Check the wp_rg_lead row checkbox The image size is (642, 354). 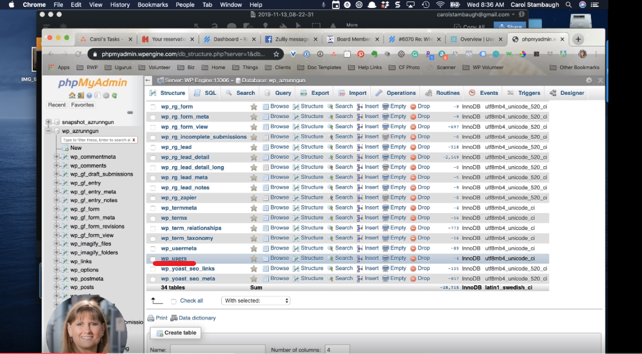click(153, 147)
